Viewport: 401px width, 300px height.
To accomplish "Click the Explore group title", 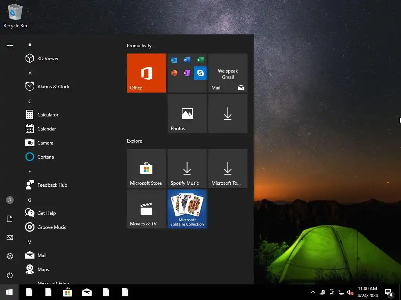I will click(x=135, y=141).
